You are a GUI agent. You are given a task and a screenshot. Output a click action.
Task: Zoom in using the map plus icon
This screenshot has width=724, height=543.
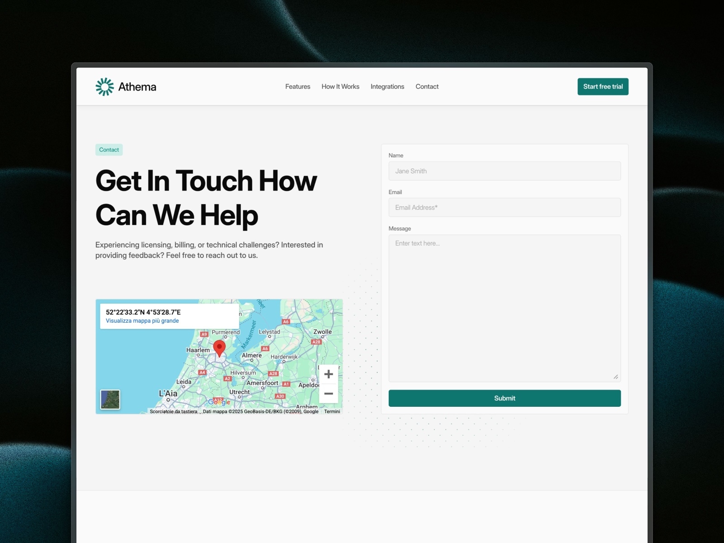(329, 374)
